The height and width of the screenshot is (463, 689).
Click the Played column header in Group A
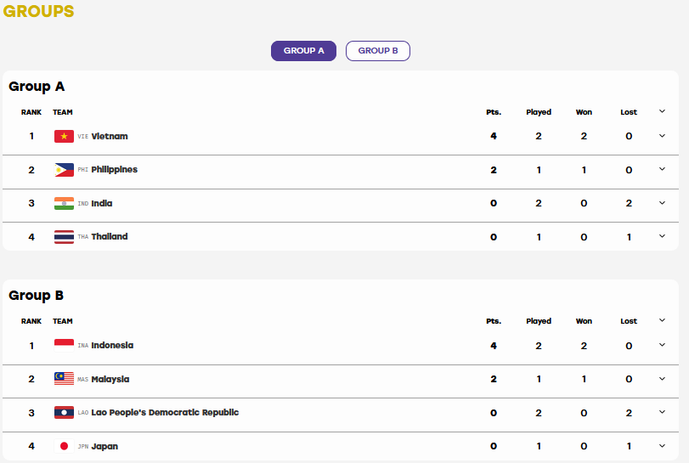(539, 112)
